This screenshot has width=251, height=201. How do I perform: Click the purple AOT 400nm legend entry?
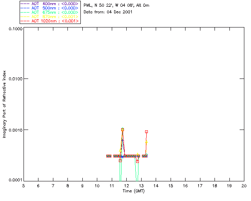click(x=50, y=4)
